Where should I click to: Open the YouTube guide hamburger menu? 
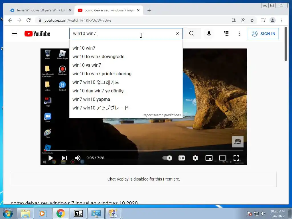pos(14,34)
